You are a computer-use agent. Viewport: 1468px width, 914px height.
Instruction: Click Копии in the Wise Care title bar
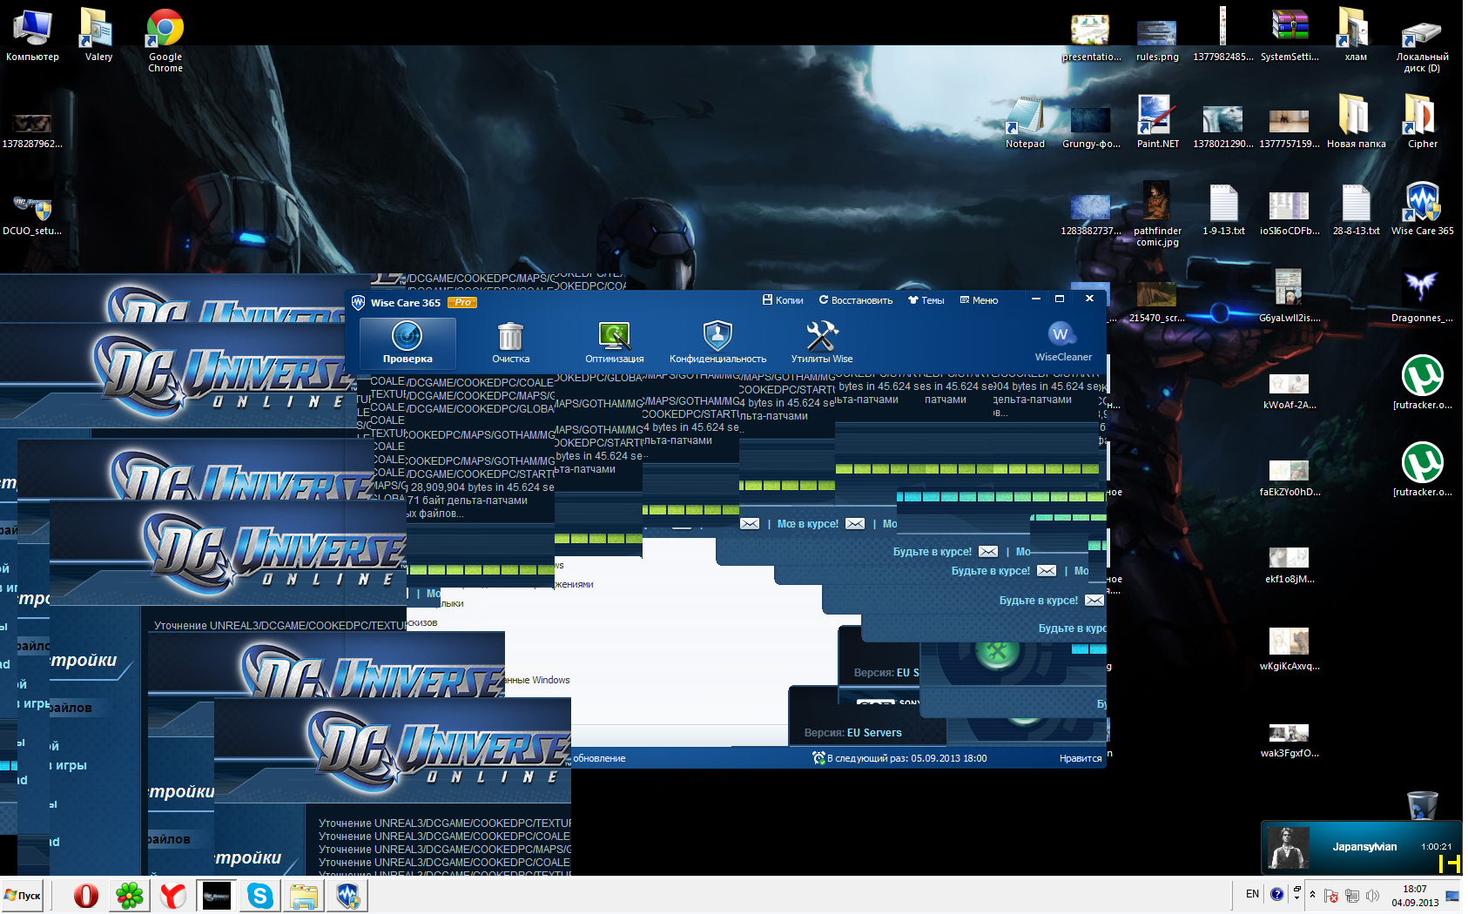(x=783, y=300)
